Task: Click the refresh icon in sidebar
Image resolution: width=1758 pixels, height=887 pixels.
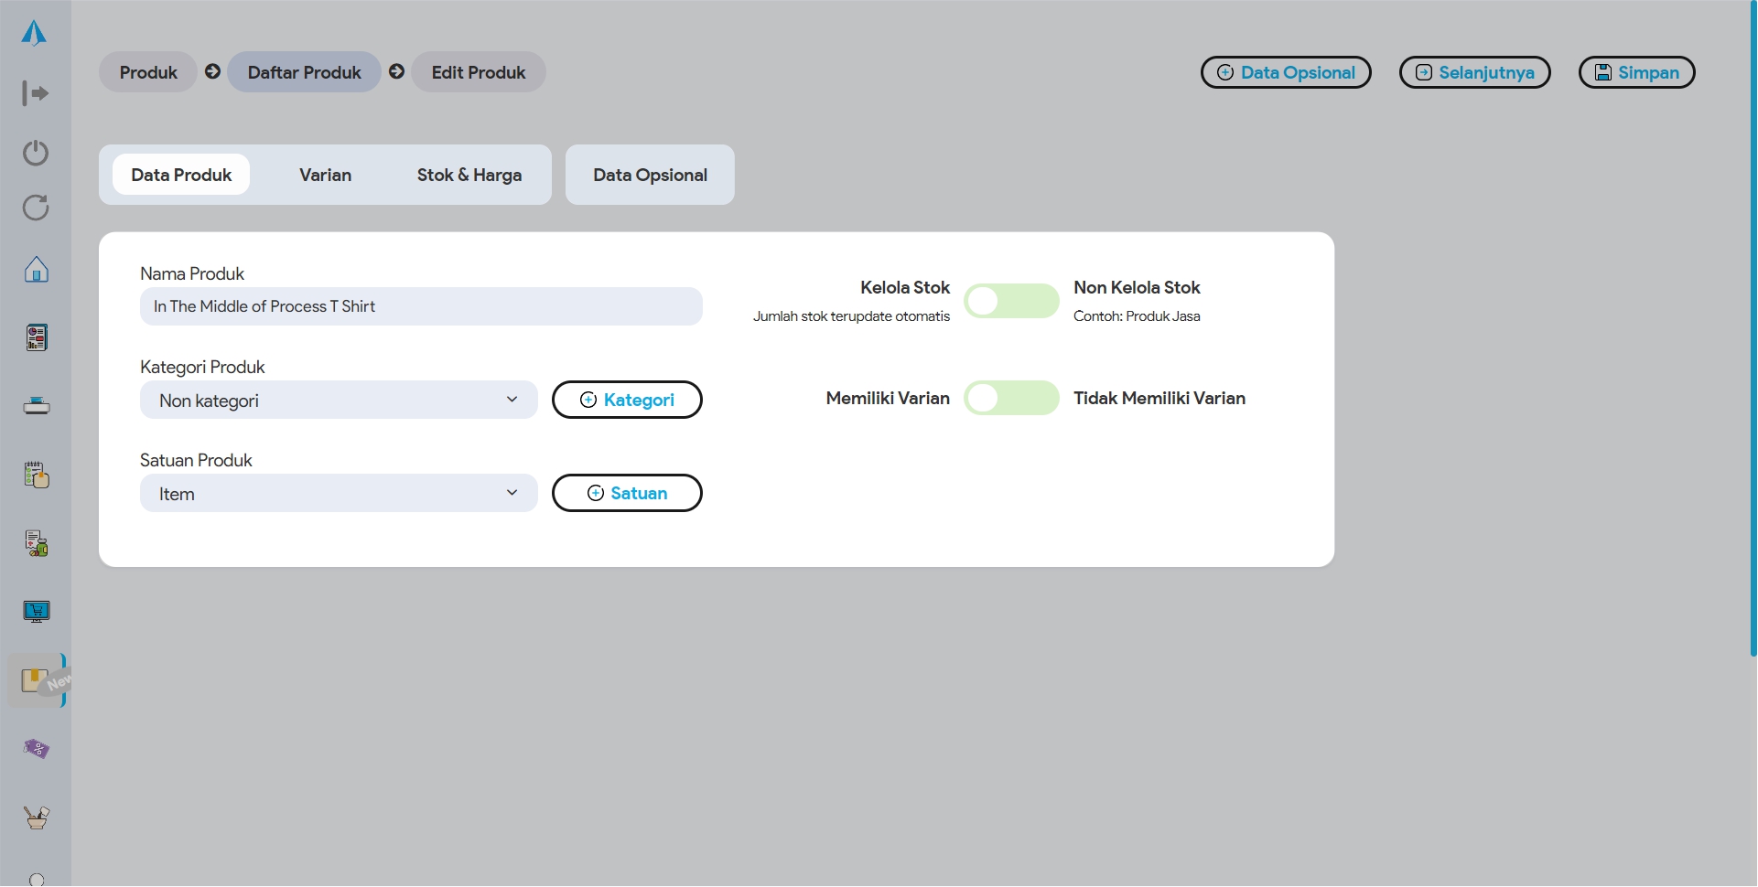Action: click(36, 208)
